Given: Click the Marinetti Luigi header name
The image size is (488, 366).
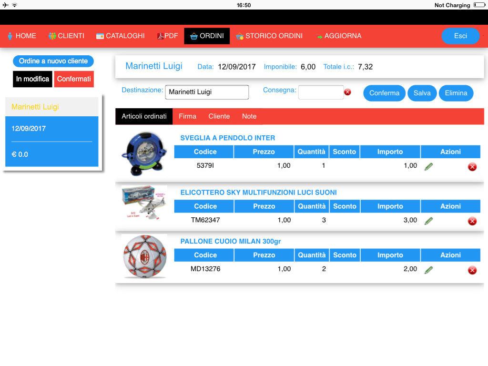Looking at the screenshot, I should point(154,66).
